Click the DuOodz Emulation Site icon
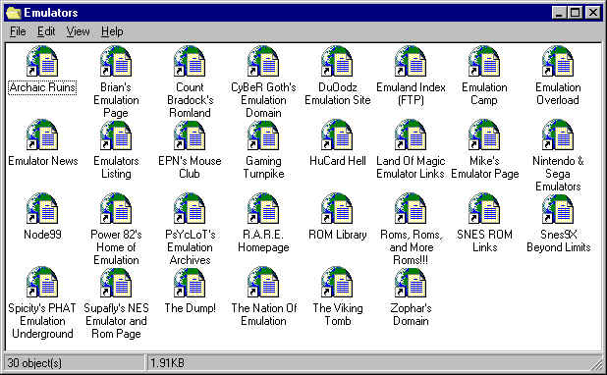Viewport: 607px width, 375px height. point(337,61)
